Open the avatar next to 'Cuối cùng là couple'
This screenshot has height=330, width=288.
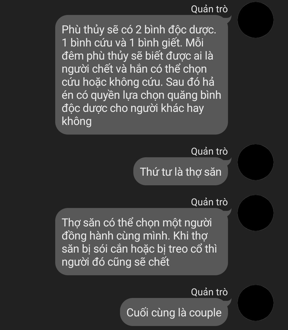[255, 303]
